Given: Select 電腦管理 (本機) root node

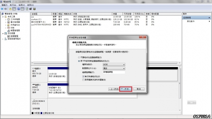Looking at the screenshot, I should coord(11,14).
